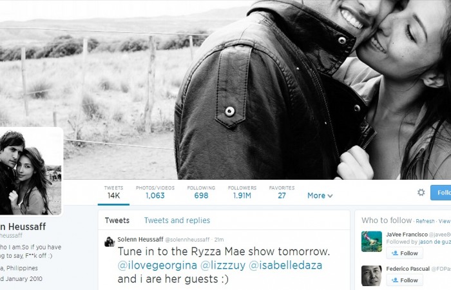This screenshot has width=451, height=290.
Task: Refresh the Who to follow suggestions
Action: (425, 221)
